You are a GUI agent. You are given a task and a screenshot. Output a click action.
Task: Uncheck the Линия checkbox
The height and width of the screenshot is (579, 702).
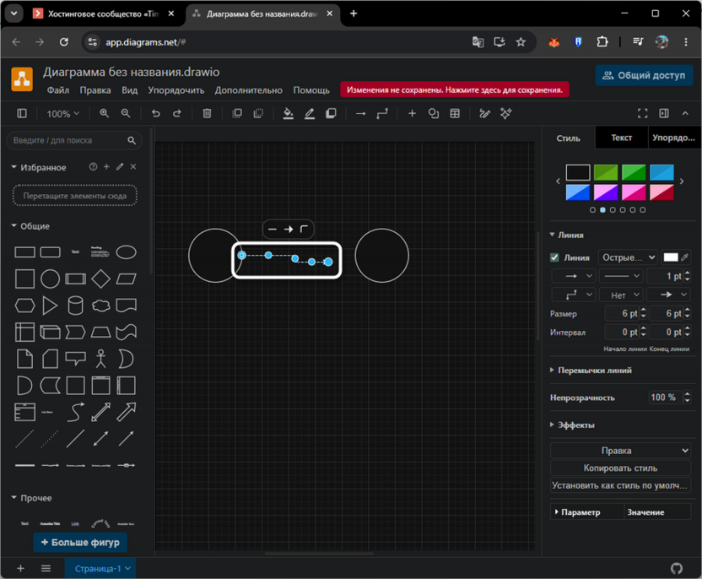554,257
